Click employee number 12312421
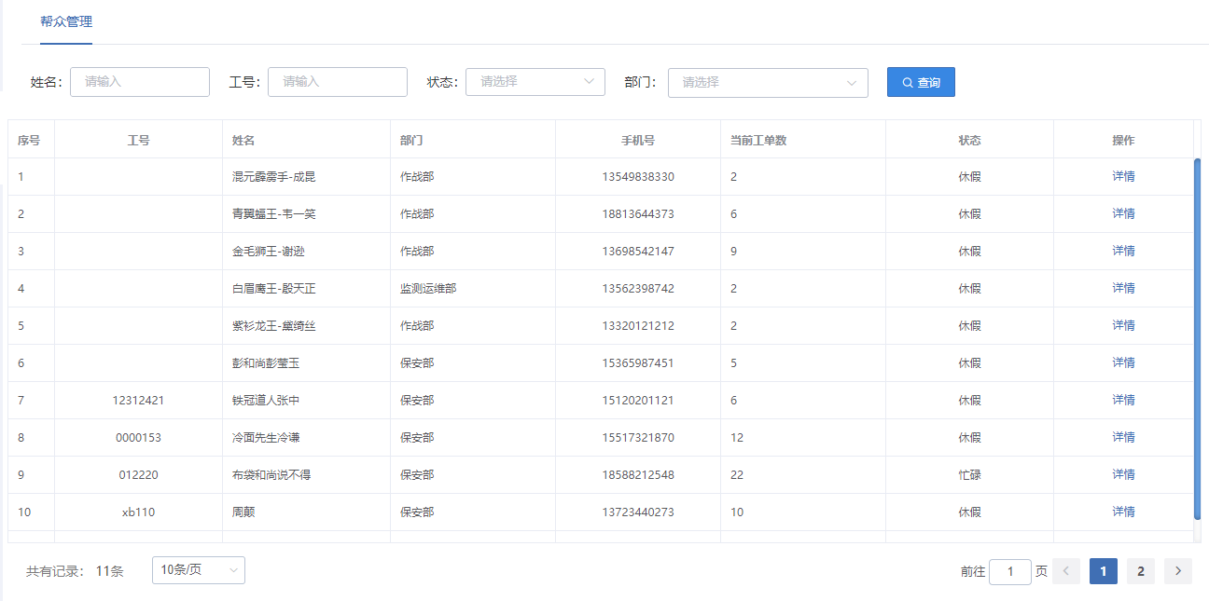 click(x=138, y=400)
